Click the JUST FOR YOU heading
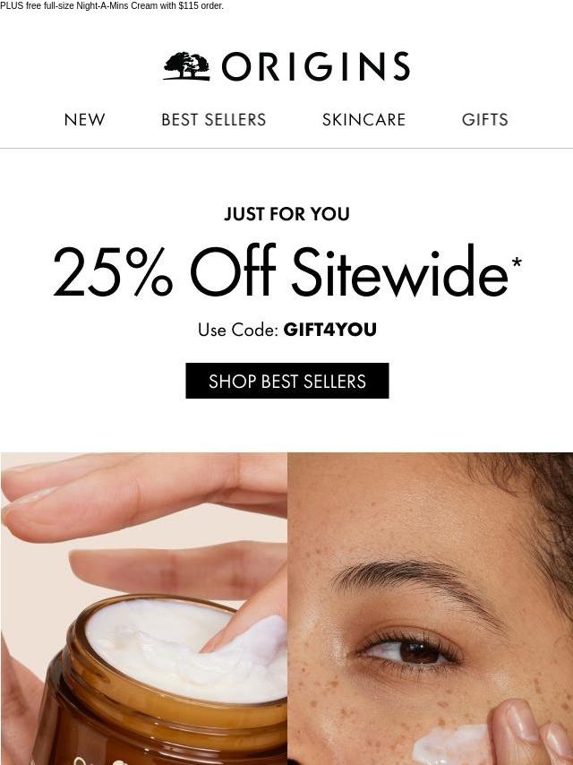Viewport: 573px width, 765px height. (x=286, y=214)
